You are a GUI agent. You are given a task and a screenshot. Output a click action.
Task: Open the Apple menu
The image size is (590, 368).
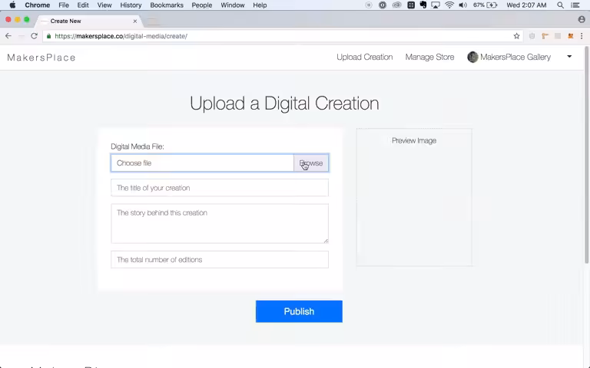coord(12,5)
